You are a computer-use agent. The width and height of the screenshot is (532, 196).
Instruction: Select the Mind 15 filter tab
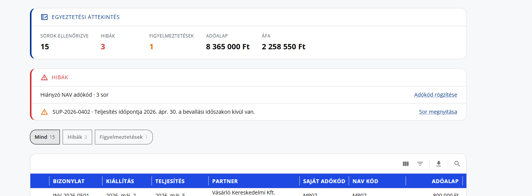[x=45, y=137]
